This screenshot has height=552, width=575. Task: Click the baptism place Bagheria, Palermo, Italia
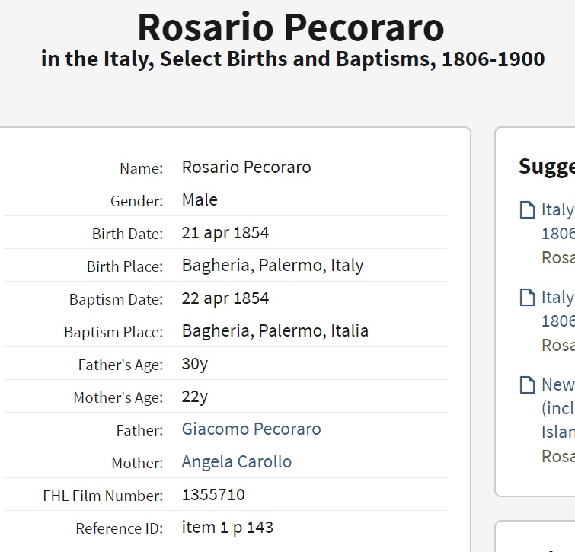coord(275,331)
